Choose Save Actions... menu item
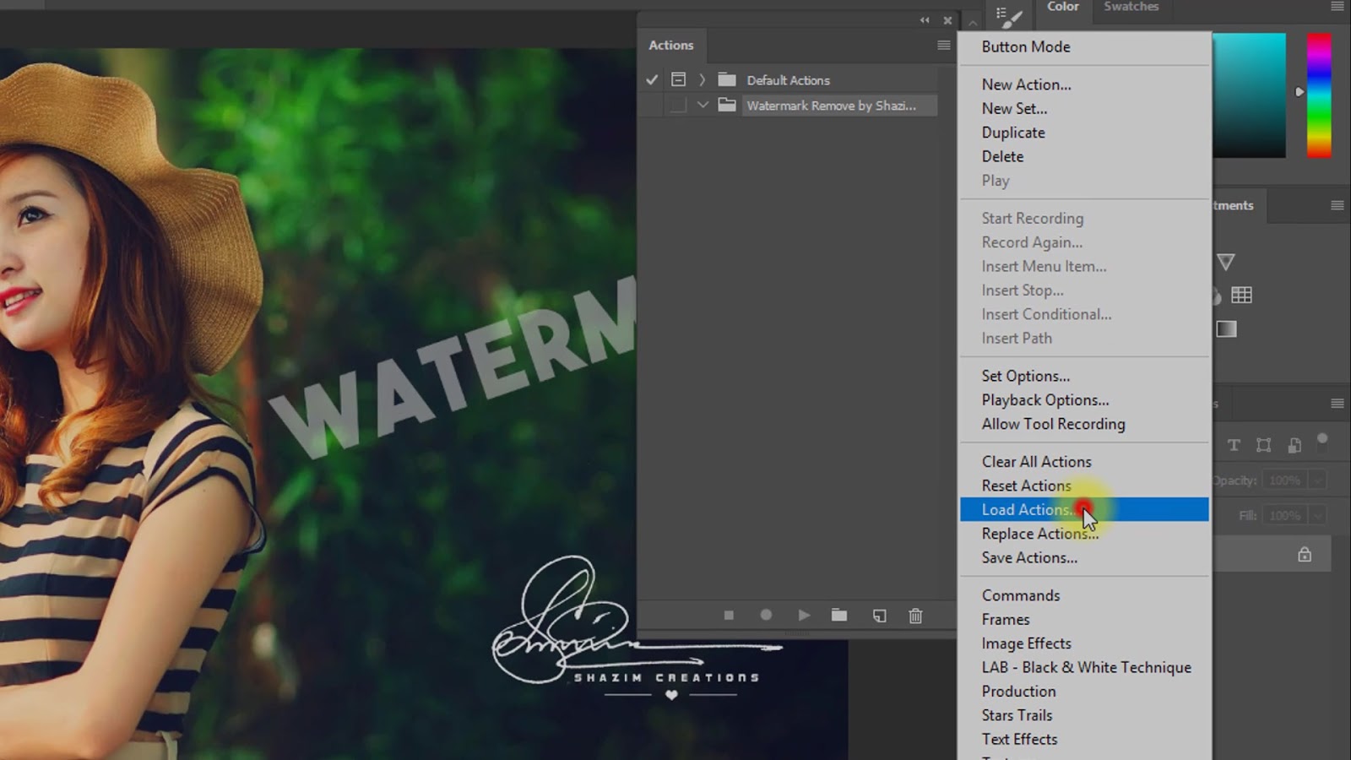Screen dimensions: 1351x760 [x=1084, y=557]
